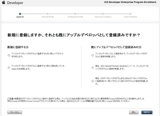Viewport: 160px width, 116px height.
Task: Click the Developer header text
Action: [x=15, y=3]
